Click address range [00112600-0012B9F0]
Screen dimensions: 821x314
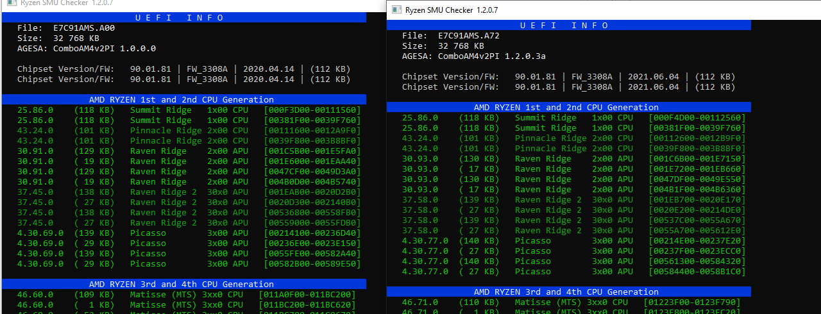tap(697, 138)
